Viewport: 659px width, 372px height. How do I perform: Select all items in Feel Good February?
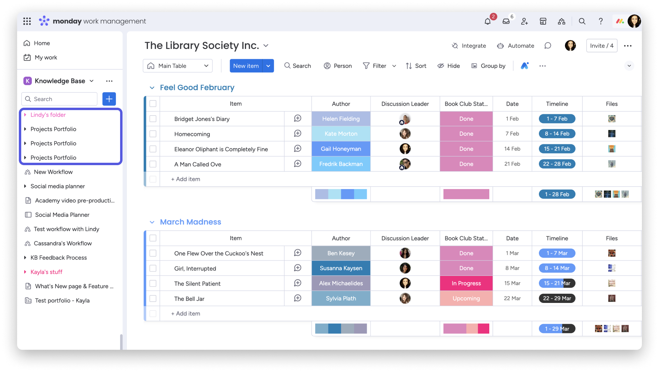tap(153, 104)
